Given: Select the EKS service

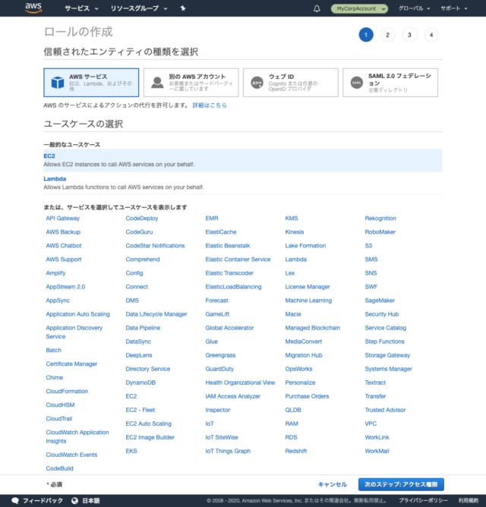Looking at the screenshot, I should click(131, 451).
